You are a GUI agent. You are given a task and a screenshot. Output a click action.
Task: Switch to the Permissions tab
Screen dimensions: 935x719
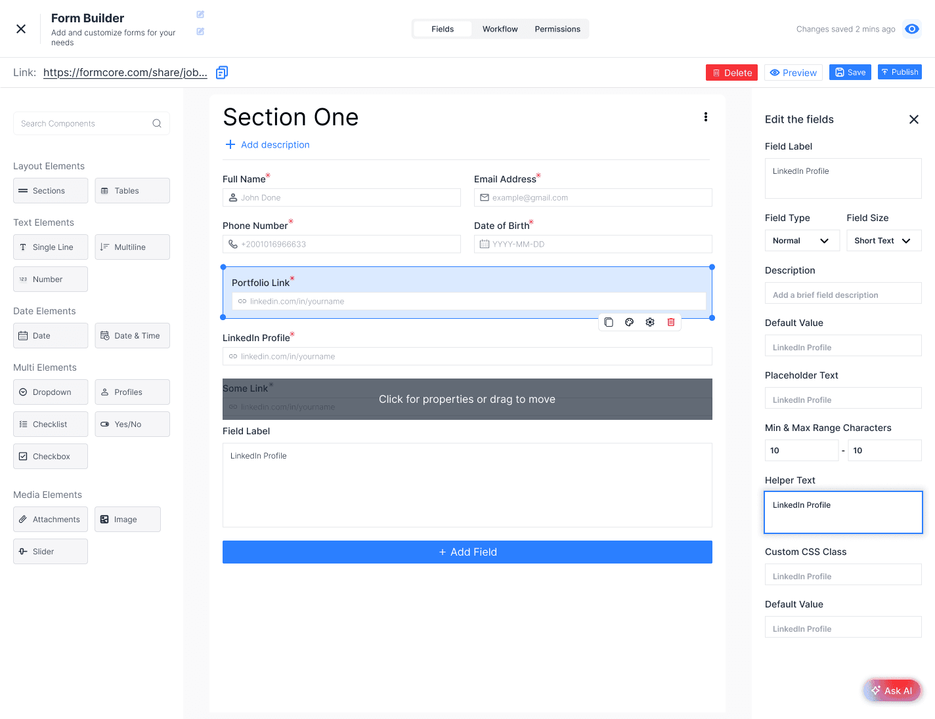pos(557,29)
